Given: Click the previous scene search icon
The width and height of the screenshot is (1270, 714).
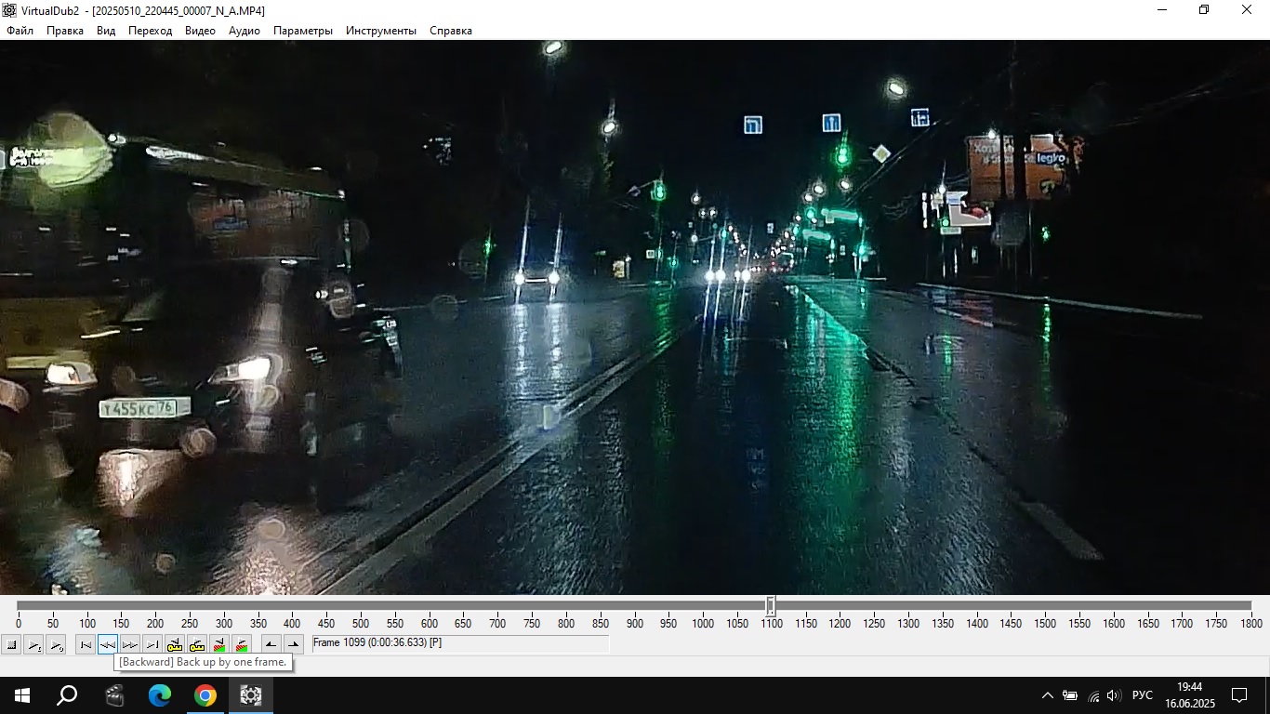Looking at the screenshot, I should click(219, 644).
